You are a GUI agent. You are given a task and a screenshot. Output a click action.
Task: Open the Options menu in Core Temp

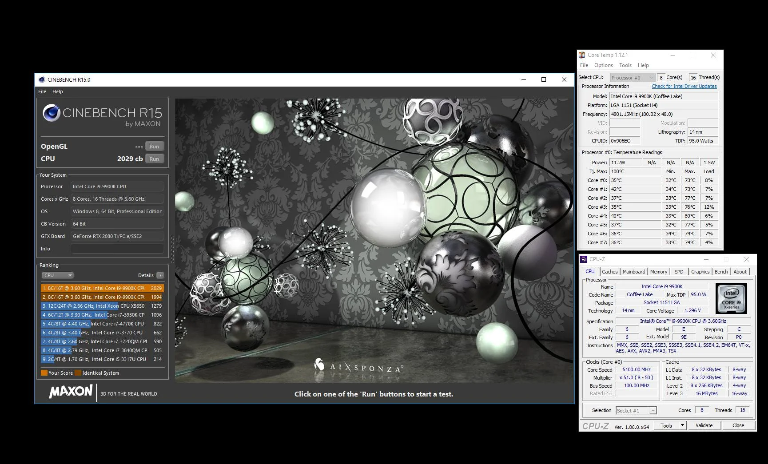(x=604, y=65)
